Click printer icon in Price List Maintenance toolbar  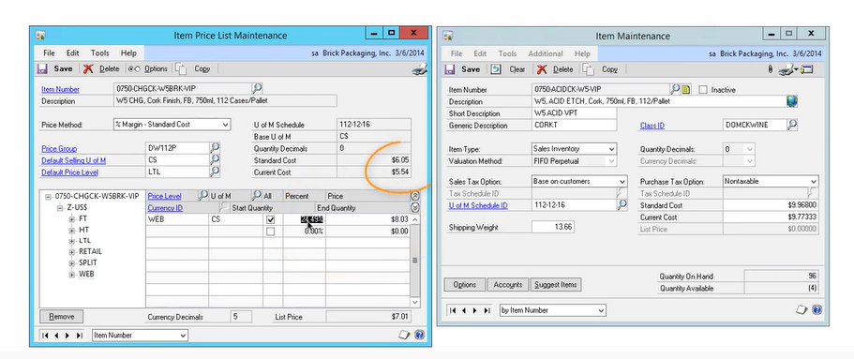419,69
